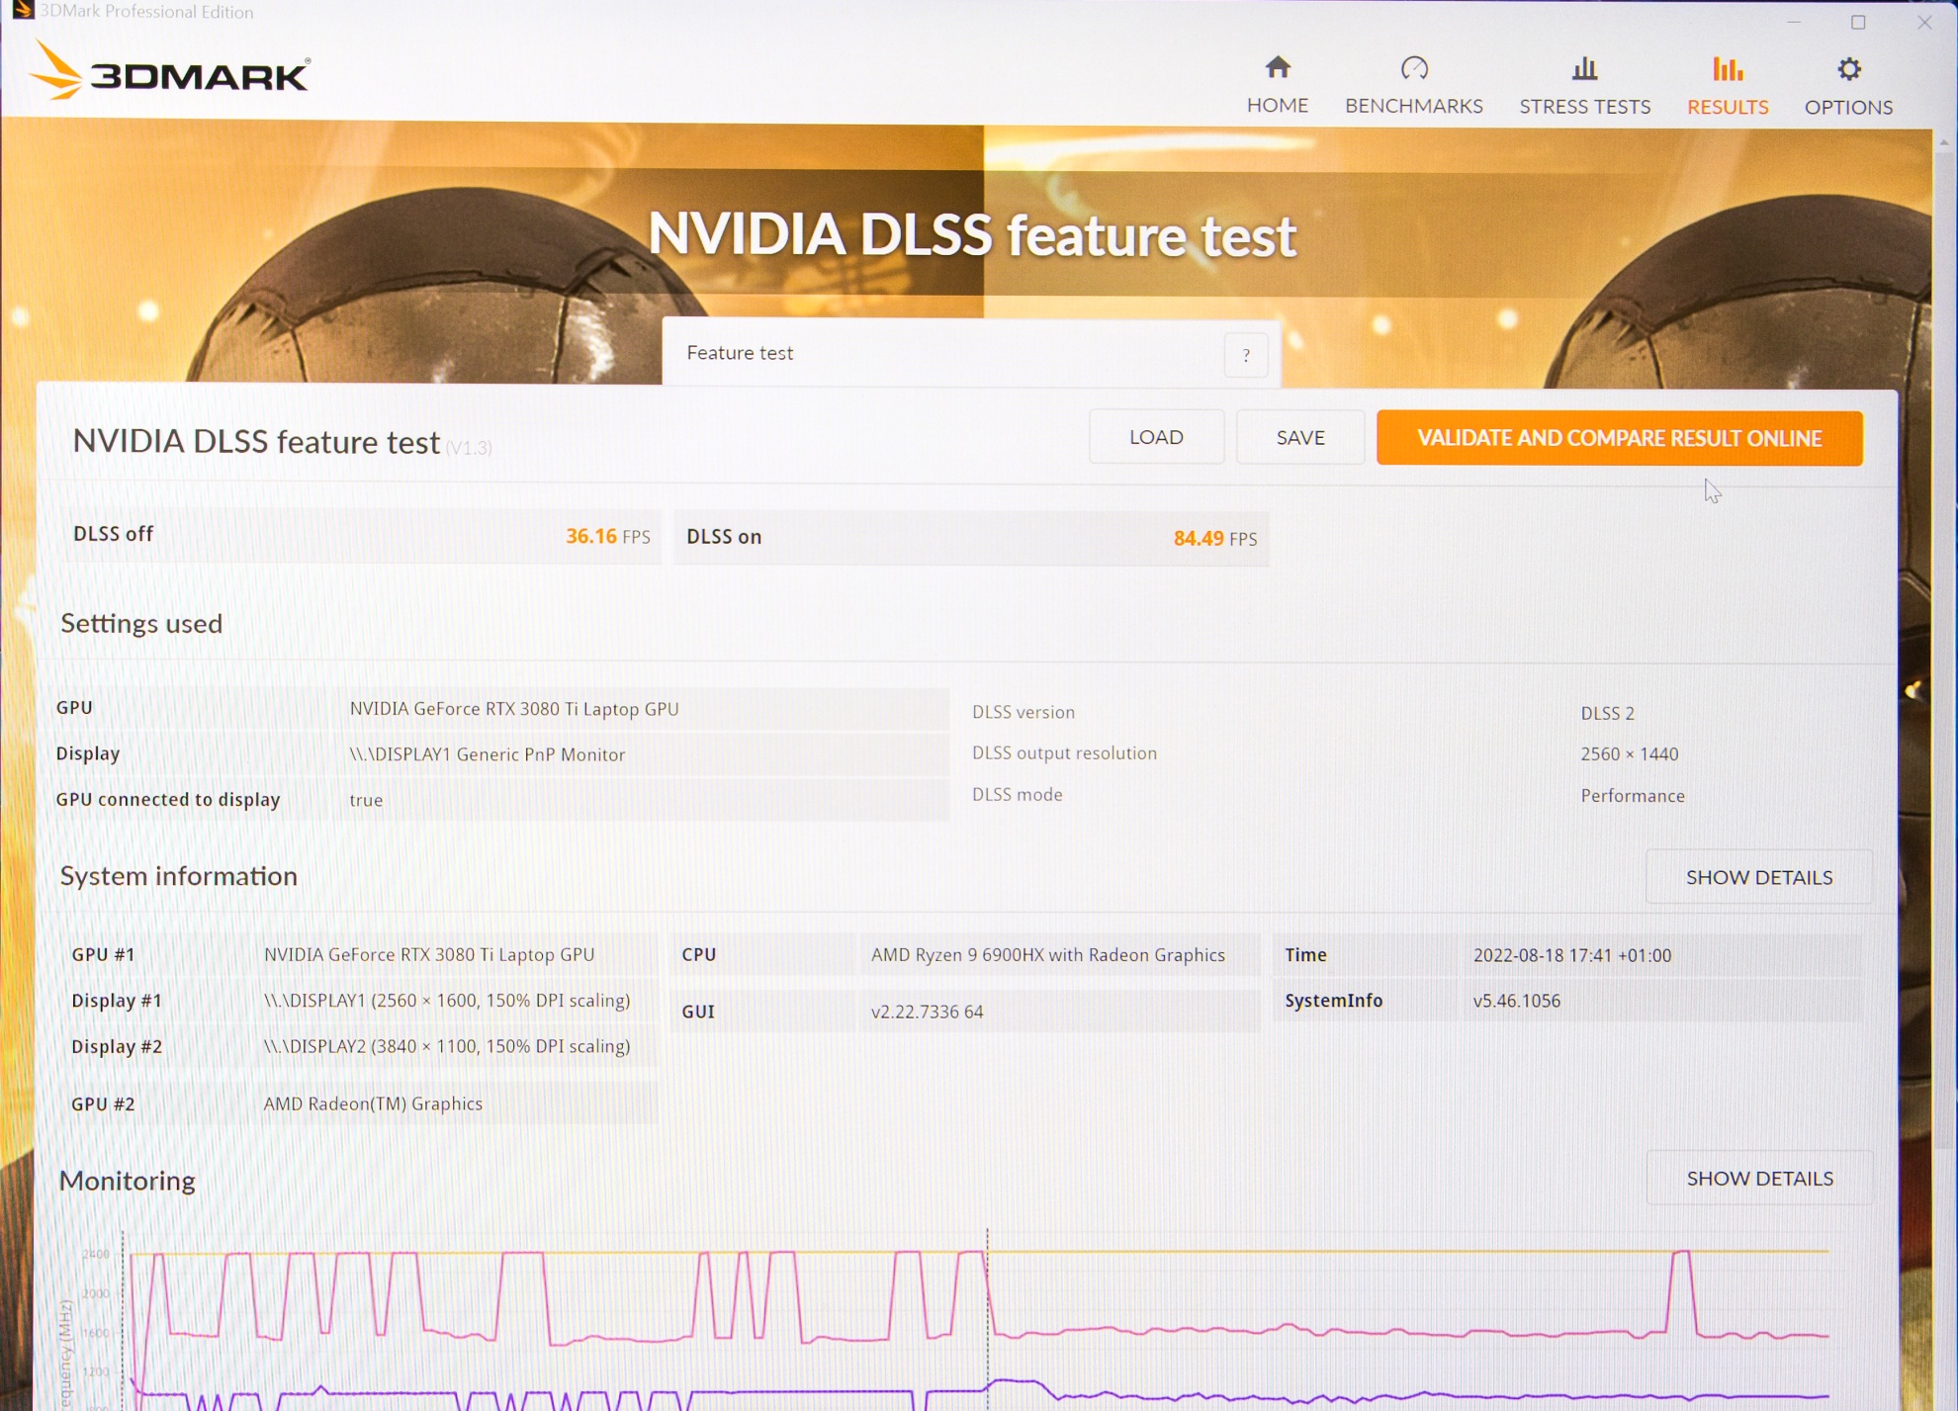Image resolution: width=1958 pixels, height=1411 pixels.
Task: Click the LOAD button
Action: coord(1155,437)
